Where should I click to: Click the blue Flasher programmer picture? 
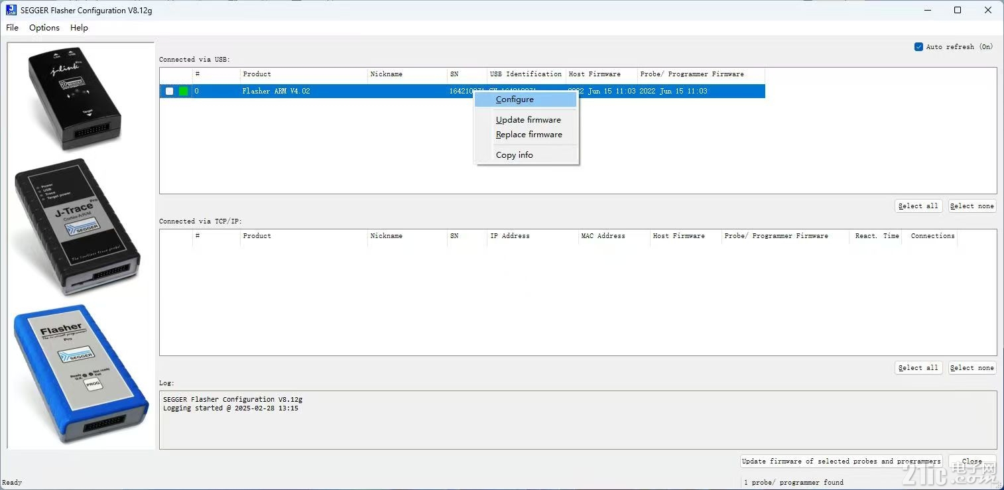pyautogui.click(x=81, y=375)
